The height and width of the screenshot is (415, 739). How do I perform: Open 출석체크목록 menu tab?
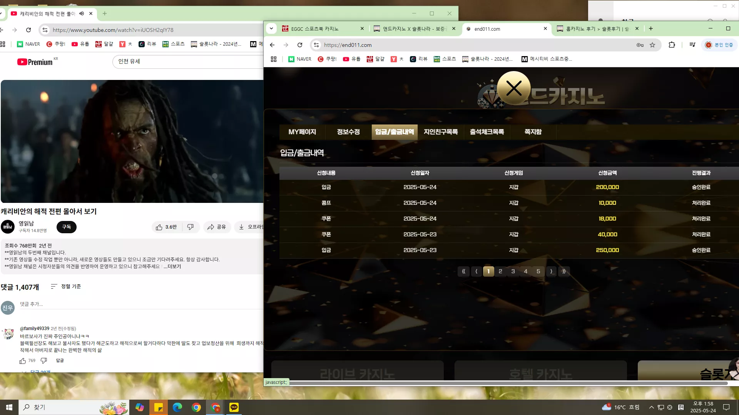[487, 132]
